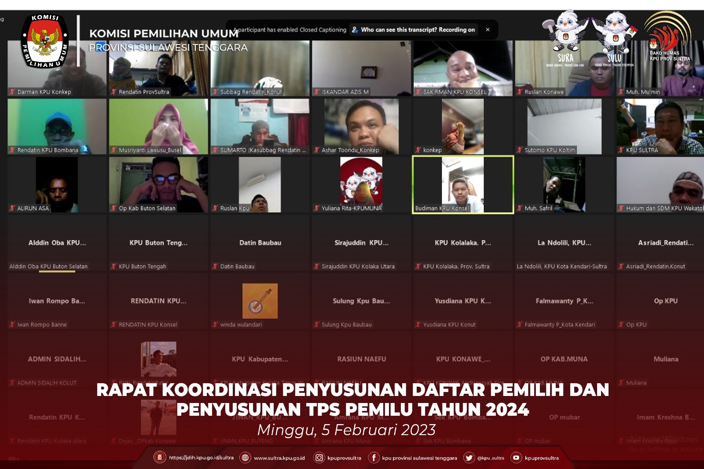The image size is (704, 469).
Task: Select the Yuliana Rita-KPUMUNA mascot tile
Action: pyautogui.click(x=361, y=185)
